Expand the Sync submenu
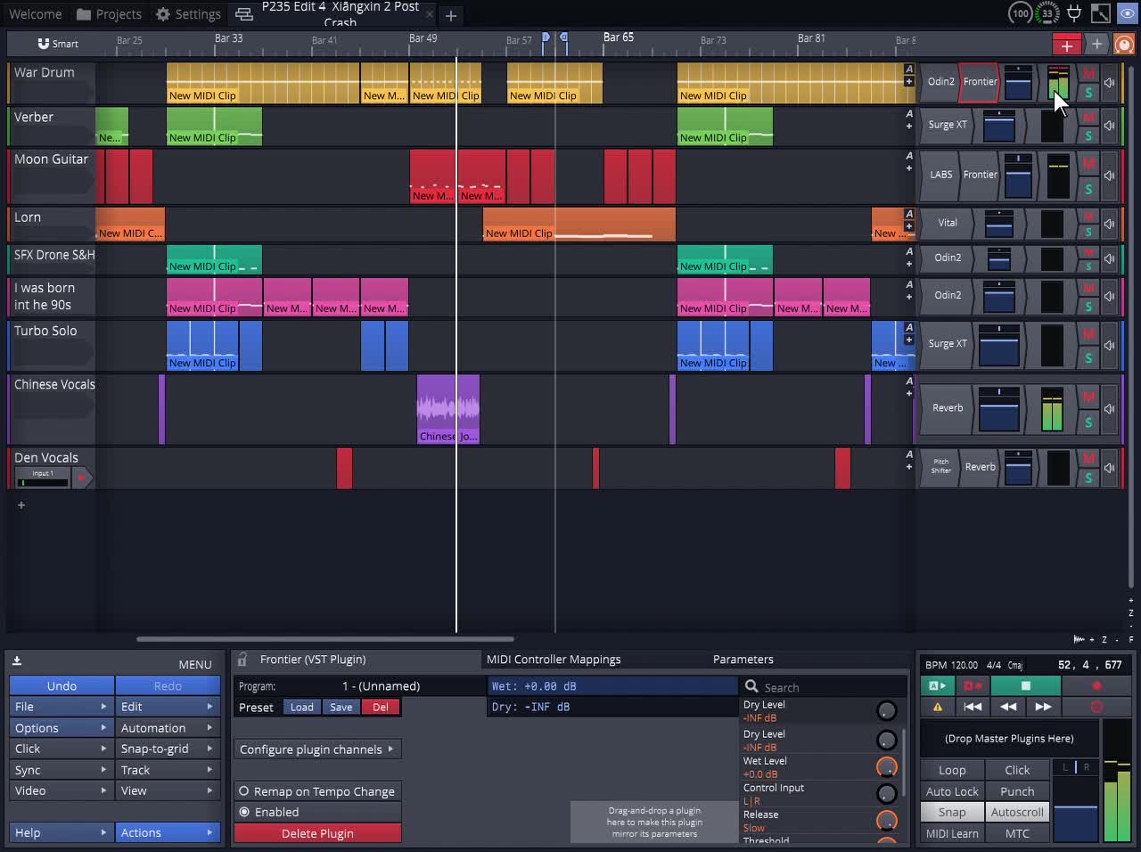 click(x=62, y=770)
